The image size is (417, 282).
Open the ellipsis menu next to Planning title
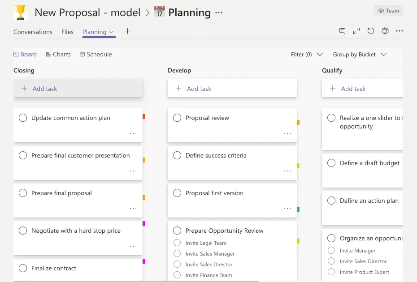pyautogui.click(x=219, y=13)
